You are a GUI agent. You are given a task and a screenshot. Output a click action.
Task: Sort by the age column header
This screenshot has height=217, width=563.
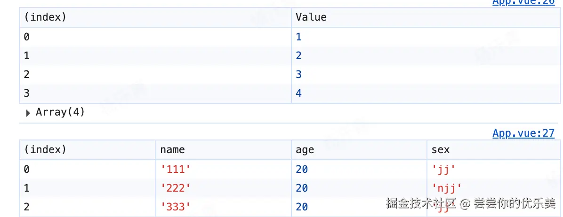pos(305,150)
